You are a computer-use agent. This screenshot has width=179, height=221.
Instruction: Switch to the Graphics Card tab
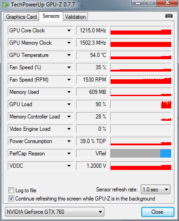pyautogui.click(x=21, y=17)
